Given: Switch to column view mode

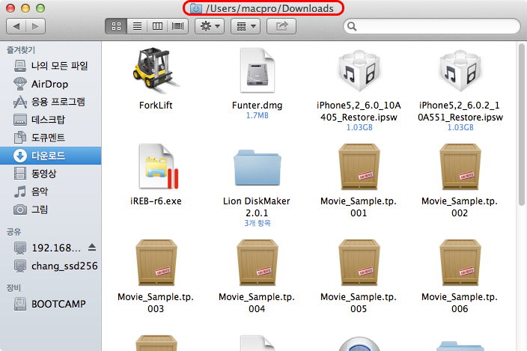Looking at the screenshot, I should pyautogui.click(x=157, y=26).
